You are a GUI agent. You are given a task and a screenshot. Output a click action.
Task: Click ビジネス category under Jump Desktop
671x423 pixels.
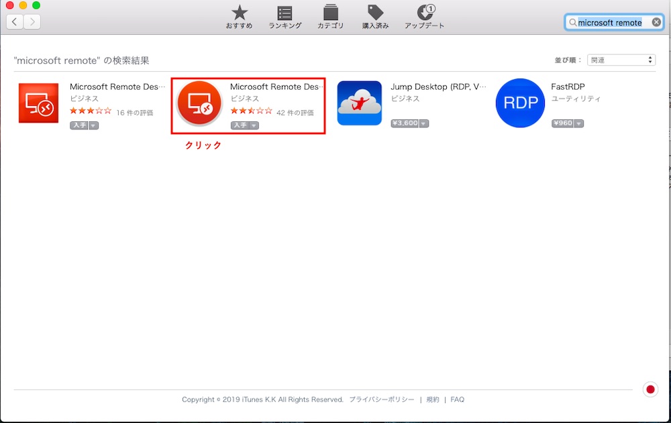(405, 99)
